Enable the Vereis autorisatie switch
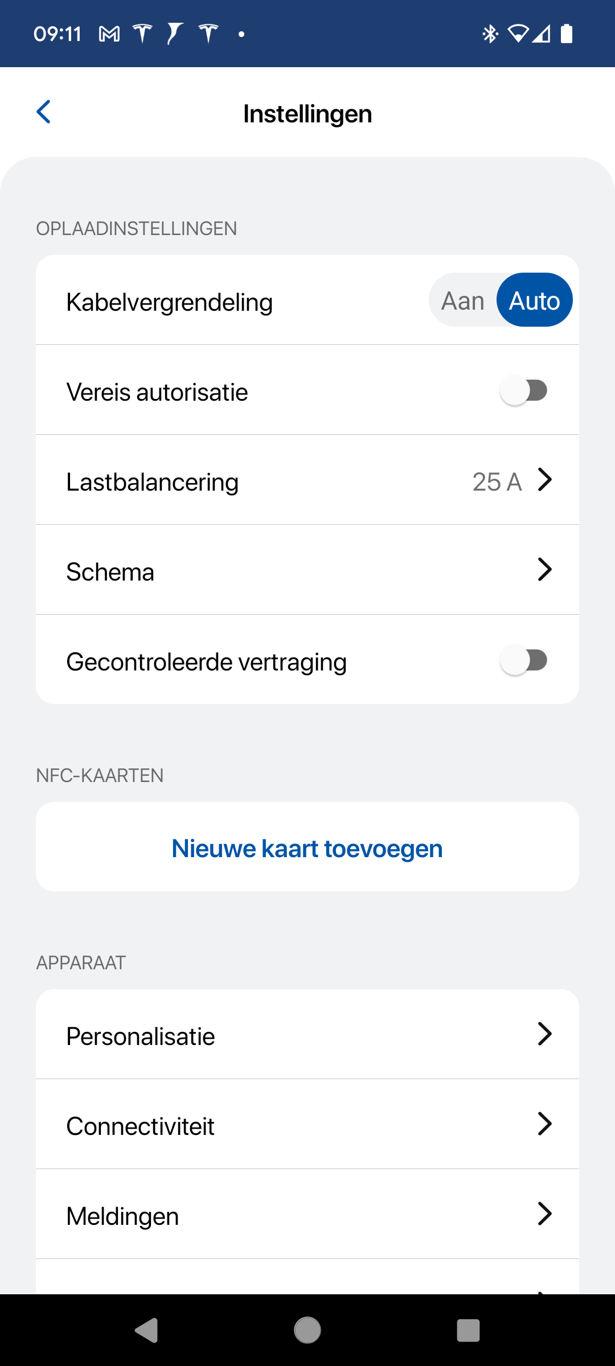Screen dimensions: 615x1366 (x=523, y=391)
